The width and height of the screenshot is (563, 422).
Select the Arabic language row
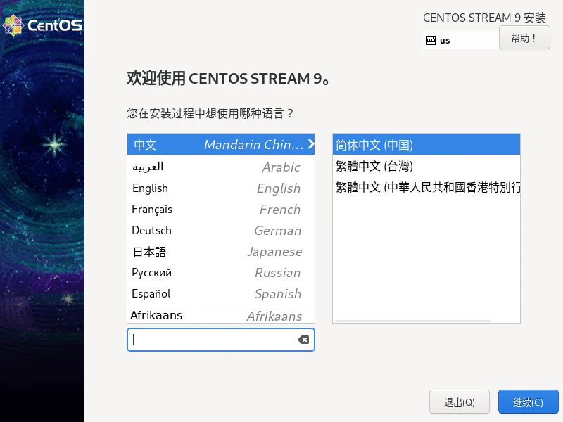pos(221,167)
